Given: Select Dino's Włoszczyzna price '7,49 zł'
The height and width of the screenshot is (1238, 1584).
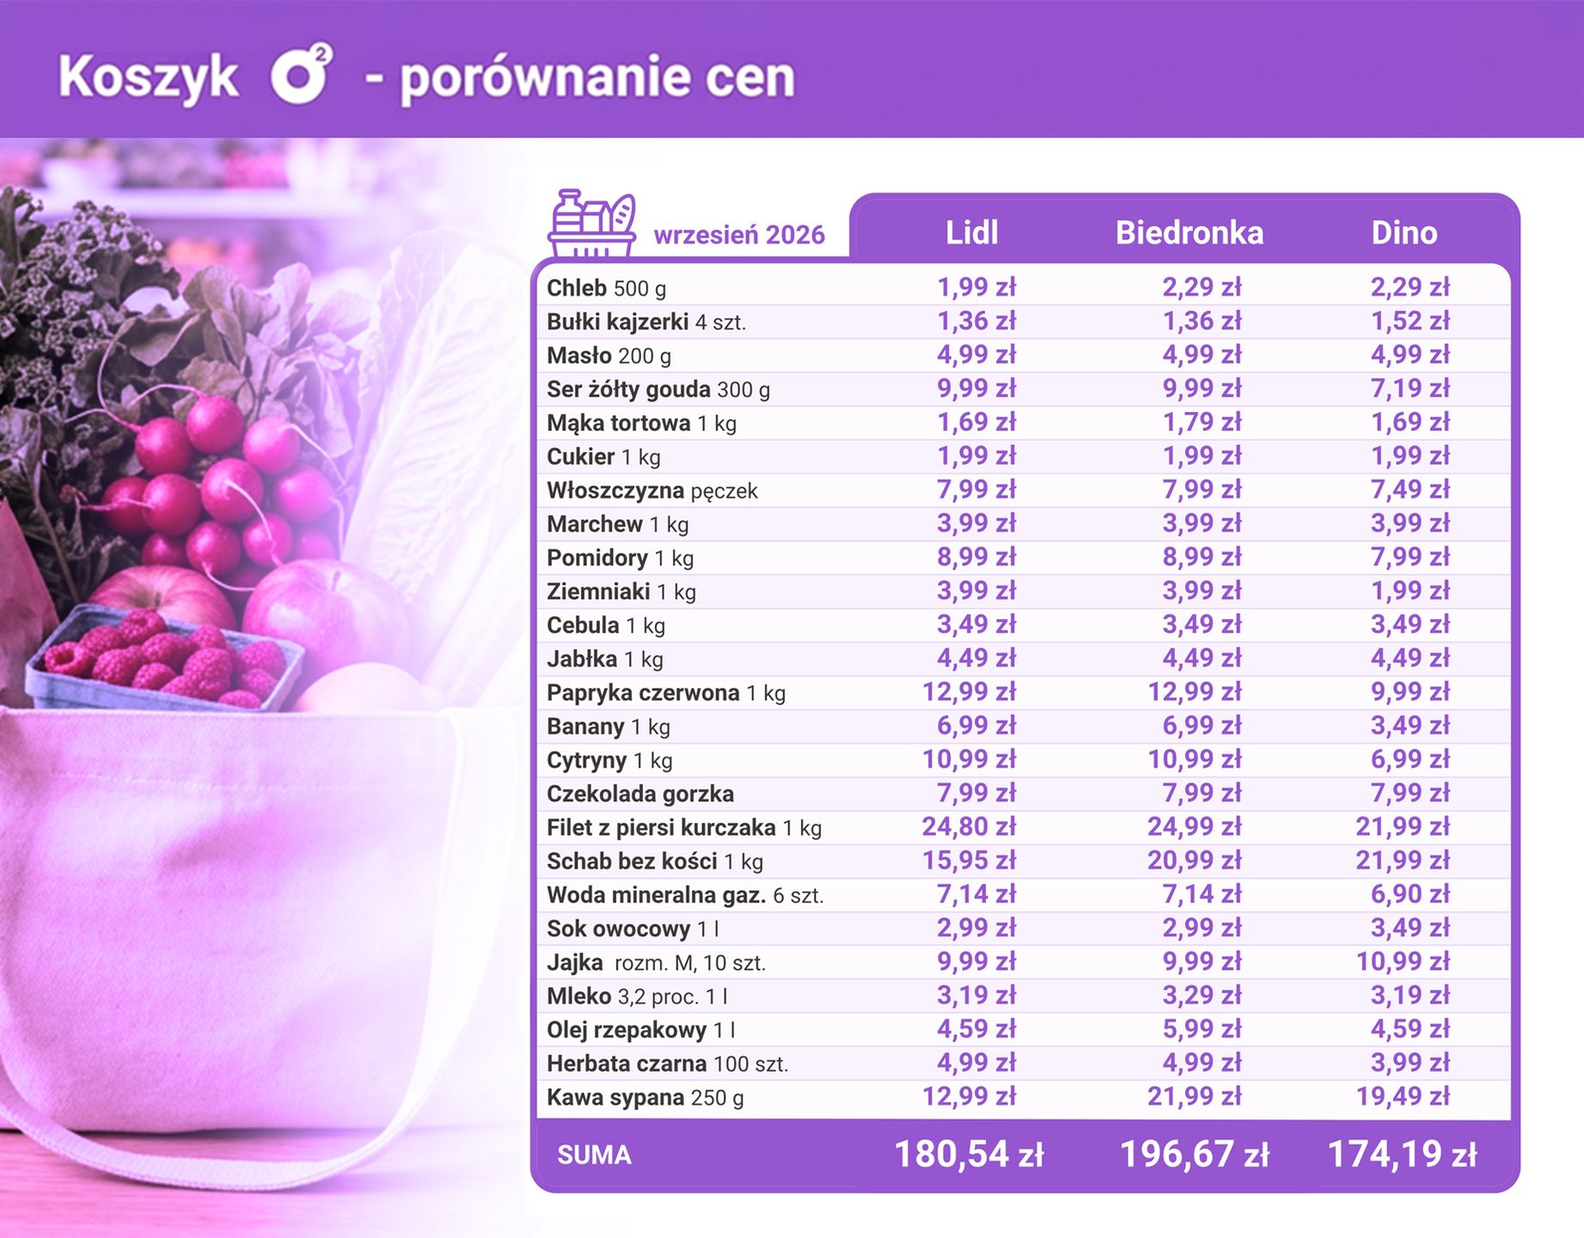Looking at the screenshot, I should point(1410,489).
